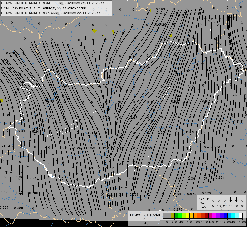
Task: Click the SBCIN layer title line
Action: [53, 13]
